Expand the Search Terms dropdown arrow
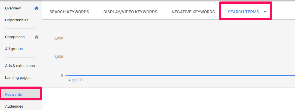Screen dimensions: 295x110 tap(265, 12)
